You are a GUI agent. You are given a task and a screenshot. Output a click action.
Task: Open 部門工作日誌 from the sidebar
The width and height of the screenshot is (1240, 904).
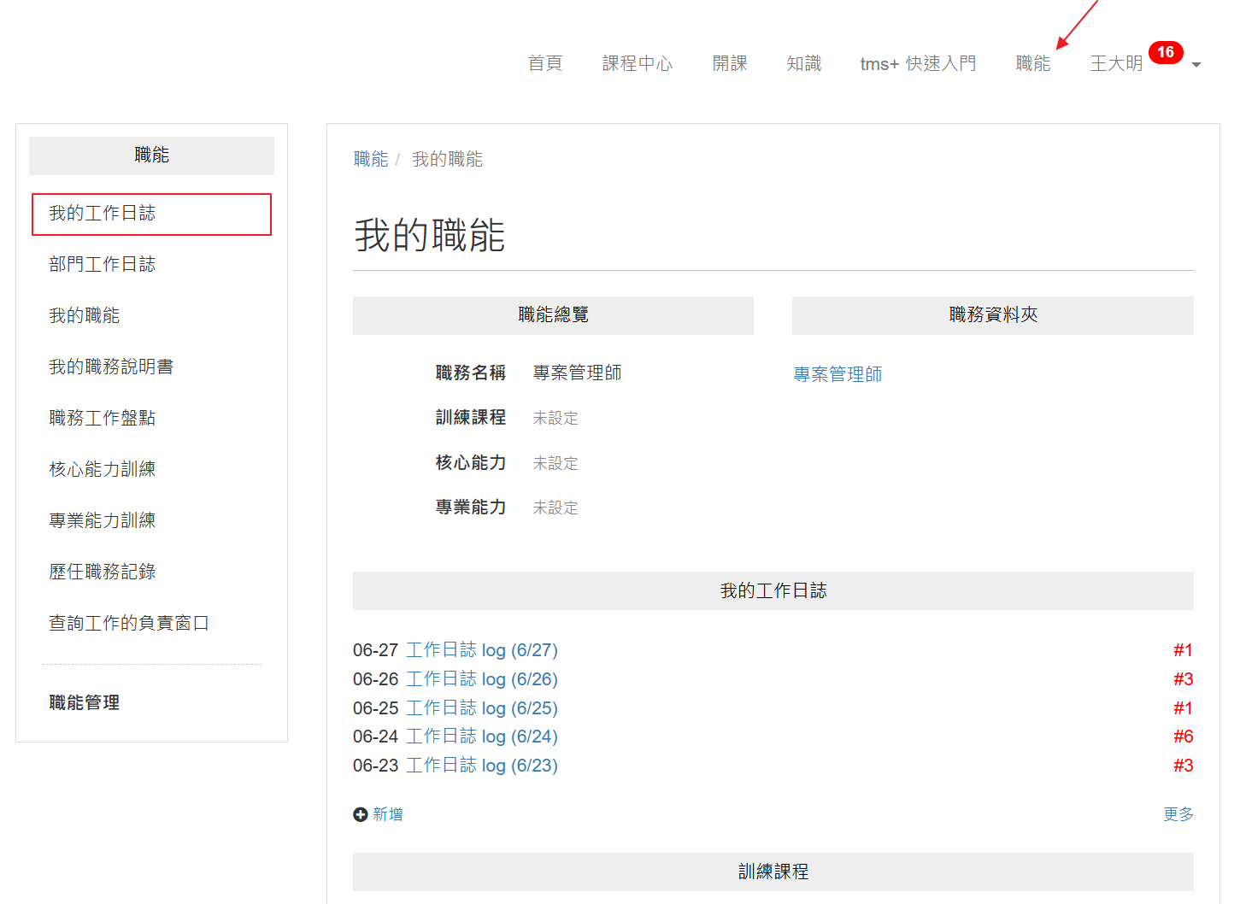(x=103, y=265)
